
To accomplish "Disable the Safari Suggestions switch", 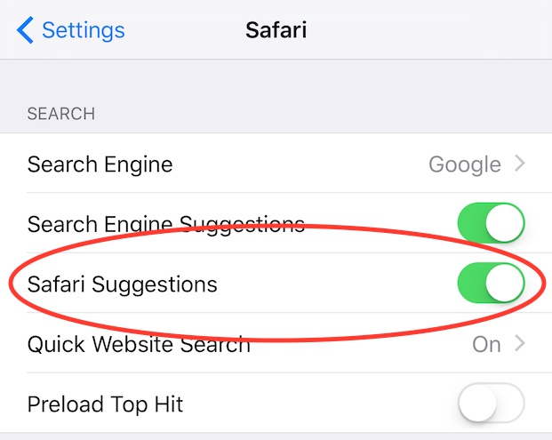I will point(492,283).
